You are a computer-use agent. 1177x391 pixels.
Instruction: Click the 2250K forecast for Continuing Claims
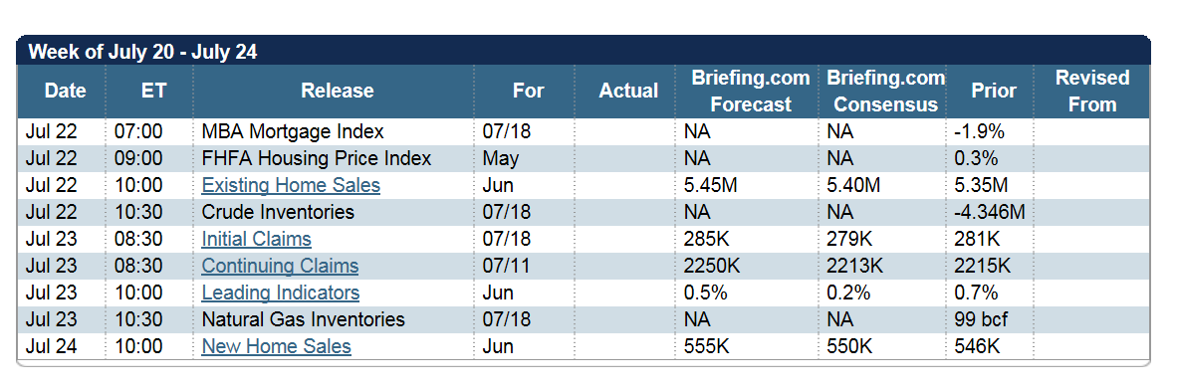point(712,266)
